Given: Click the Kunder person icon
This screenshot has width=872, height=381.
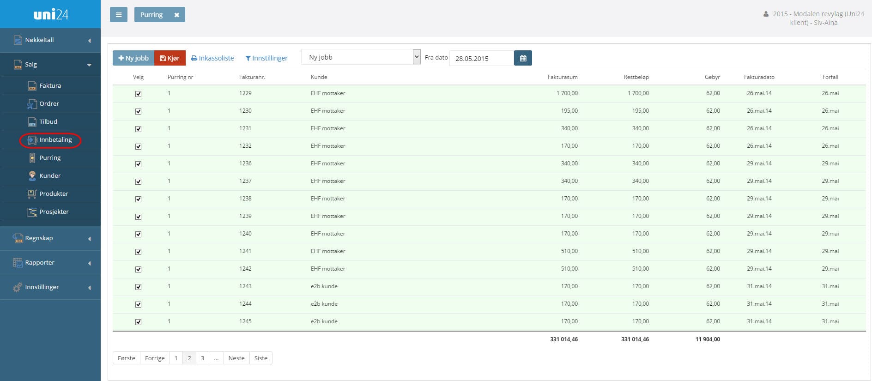Looking at the screenshot, I should 32,176.
